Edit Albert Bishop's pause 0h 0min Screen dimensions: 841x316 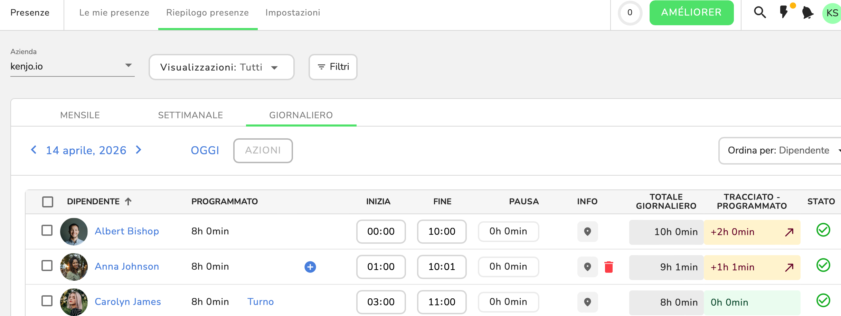[508, 232]
